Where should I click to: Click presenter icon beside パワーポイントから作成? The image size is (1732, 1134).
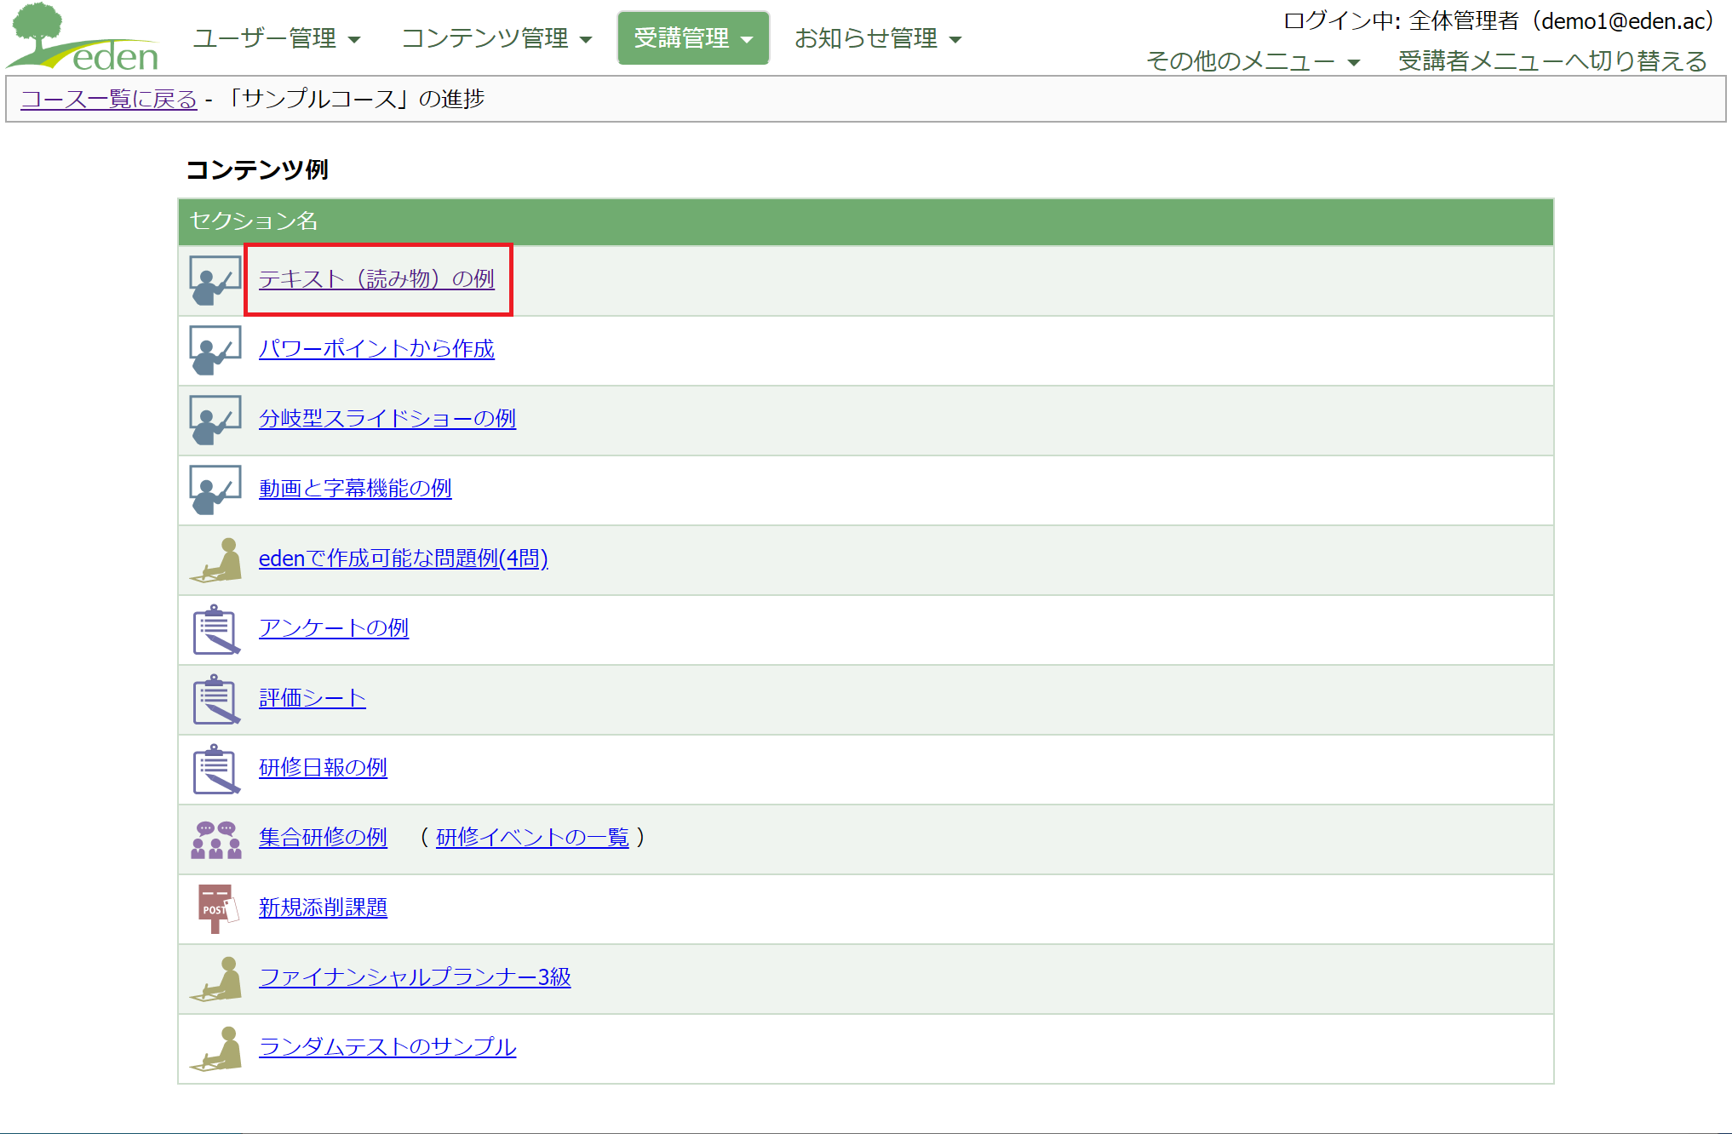[x=215, y=350]
